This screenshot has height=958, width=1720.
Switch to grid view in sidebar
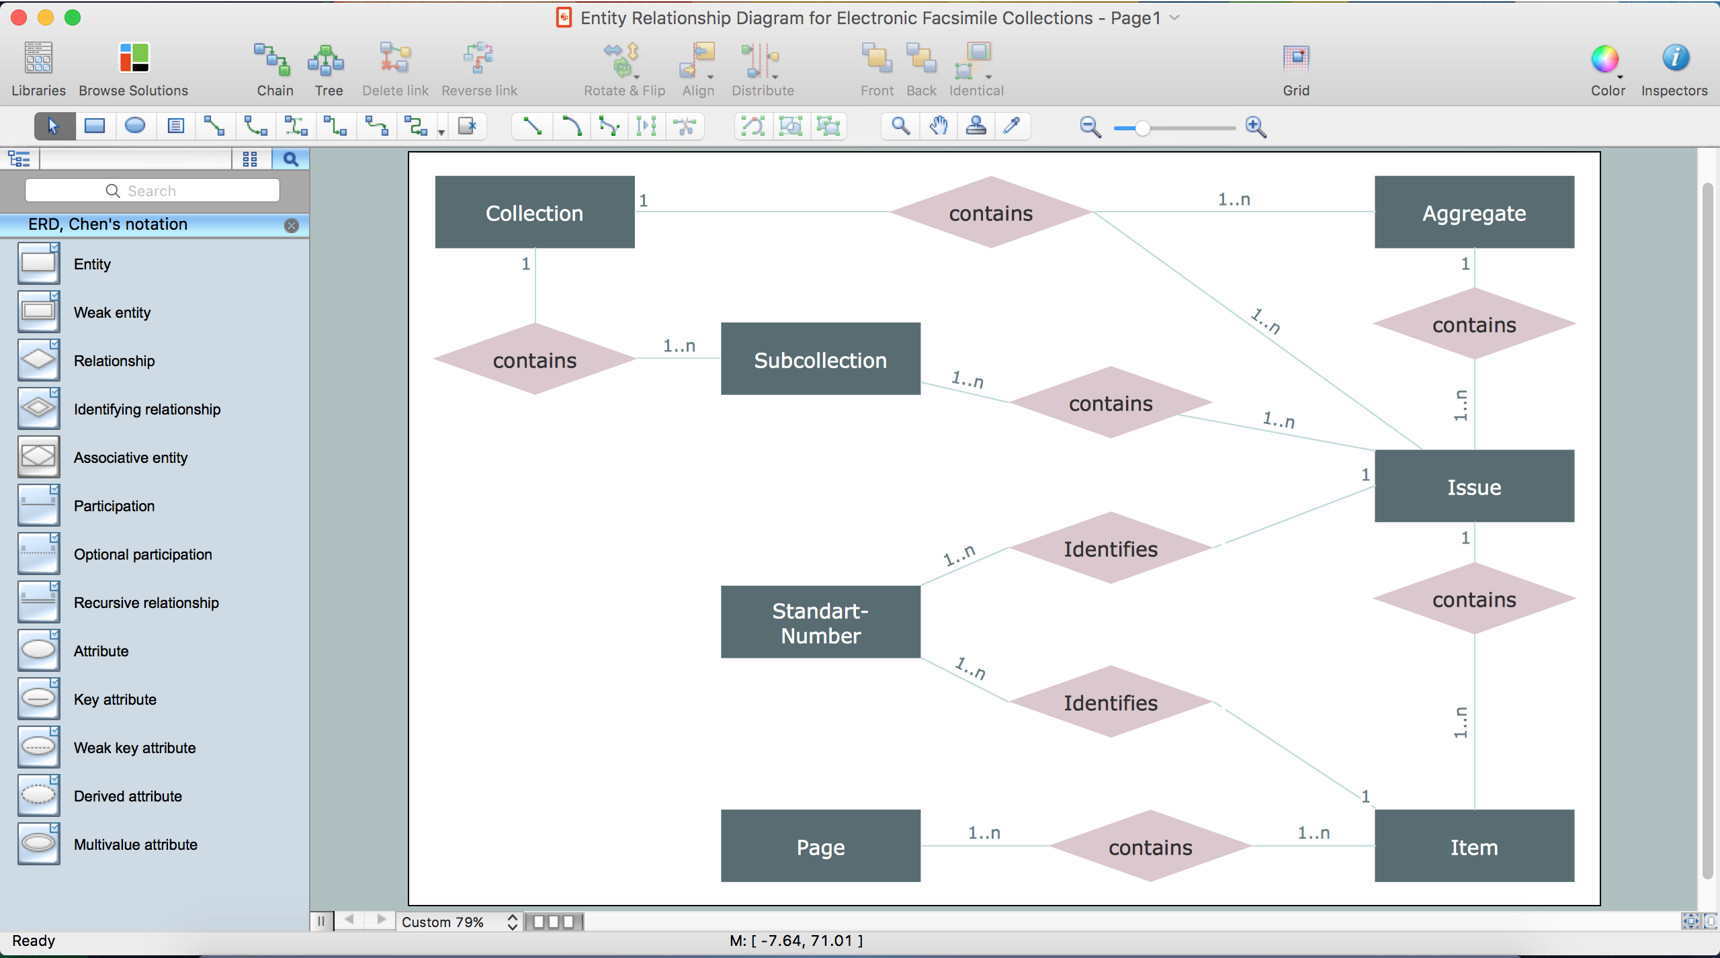click(250, 159)
